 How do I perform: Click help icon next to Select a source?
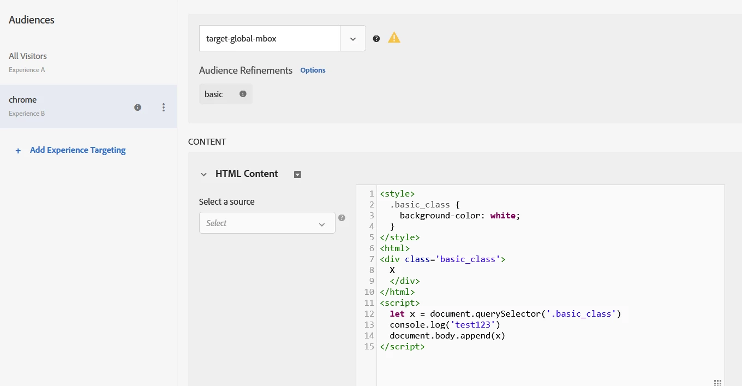point(342,218)
